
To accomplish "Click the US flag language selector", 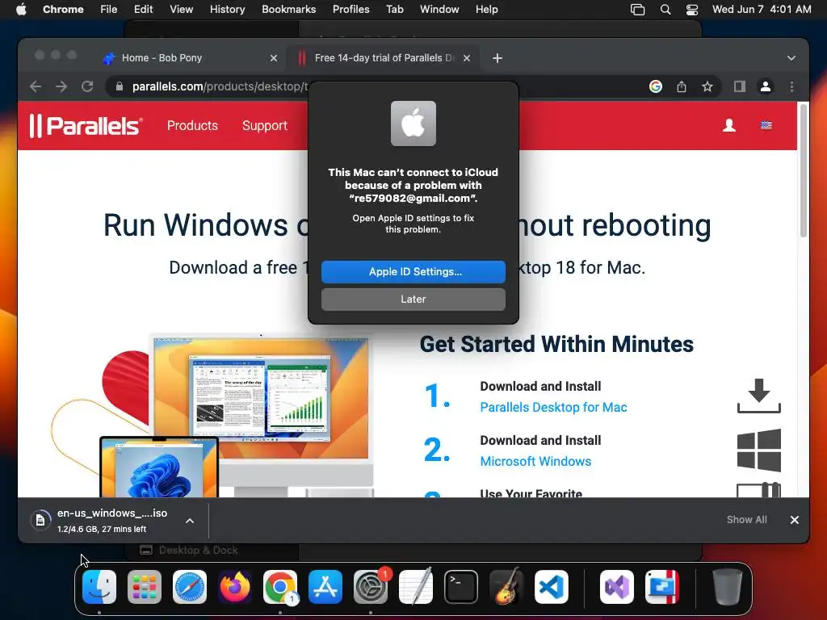I will [x=766, y=125].
